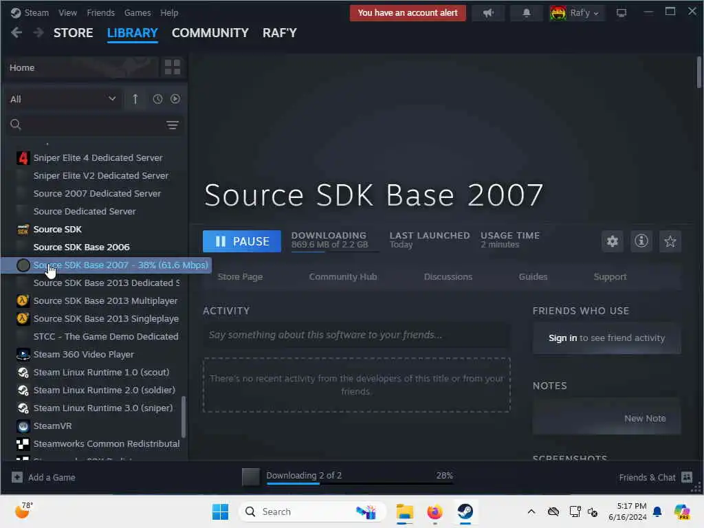The width and height of the screenshot is (704, 528).
Task: Pause the Source SDK Base 2007 download
Action: click(x=242, y=241)
